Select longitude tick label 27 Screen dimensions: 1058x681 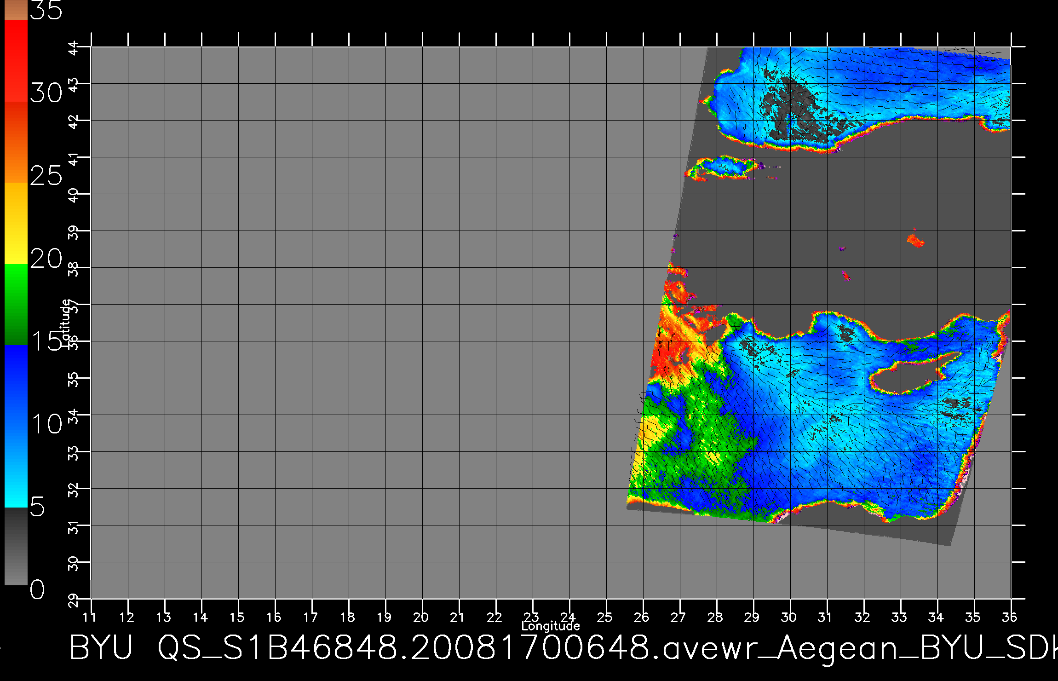tap(679, 617)
